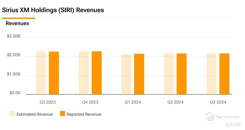This screenshot has height=130, width=245.
Task: Select the Q2 2024 estimated revenue bar
Action: click(x=169, y=74)
